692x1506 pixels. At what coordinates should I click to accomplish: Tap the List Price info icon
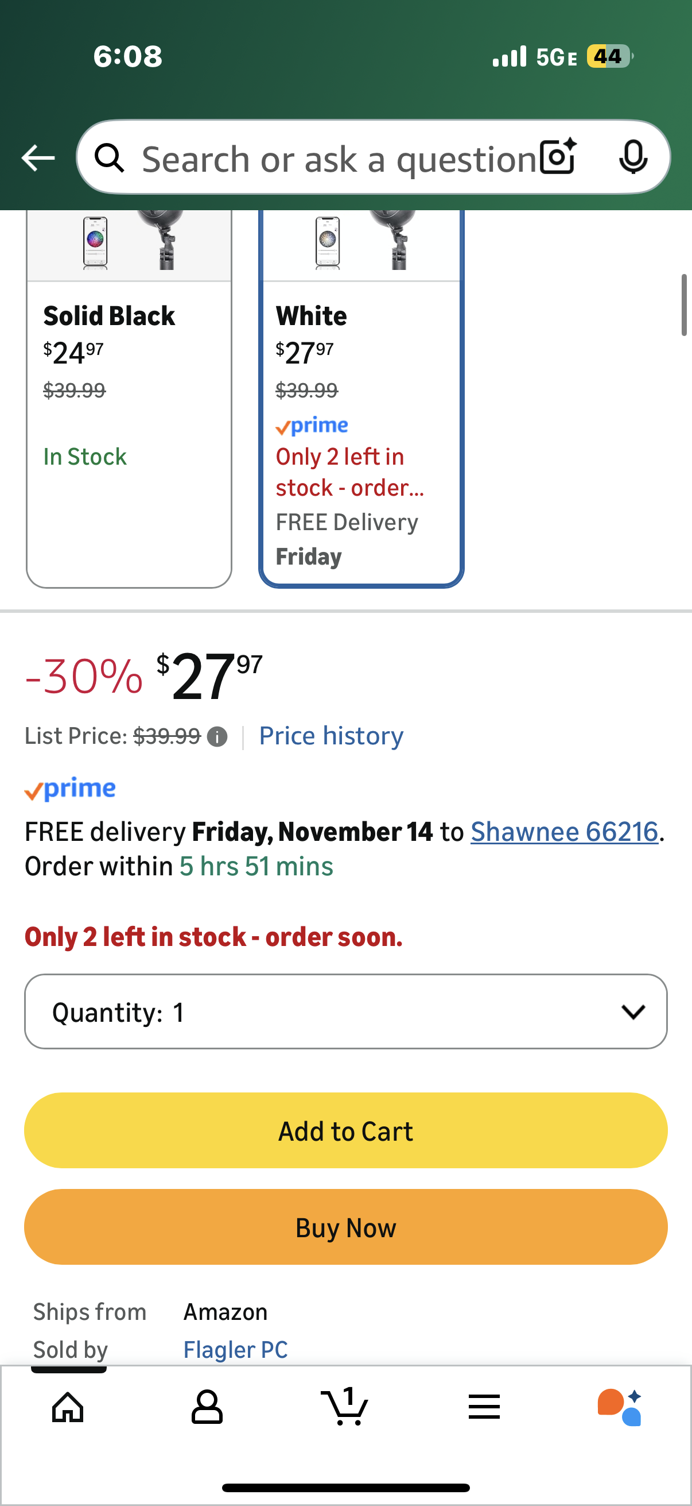coord(217,736)
